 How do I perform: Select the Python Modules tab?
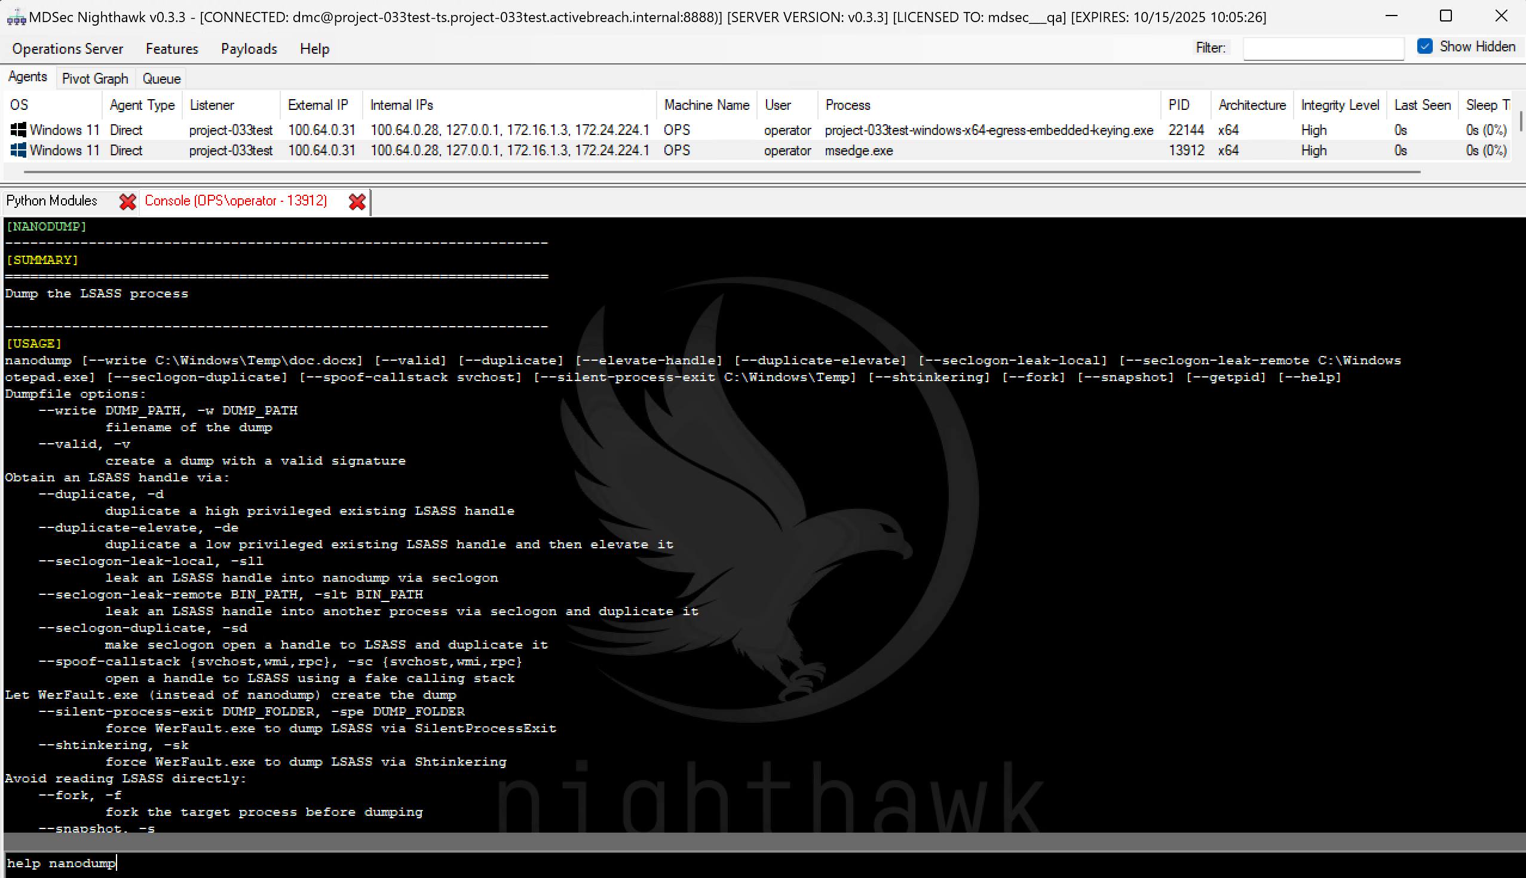52,201
